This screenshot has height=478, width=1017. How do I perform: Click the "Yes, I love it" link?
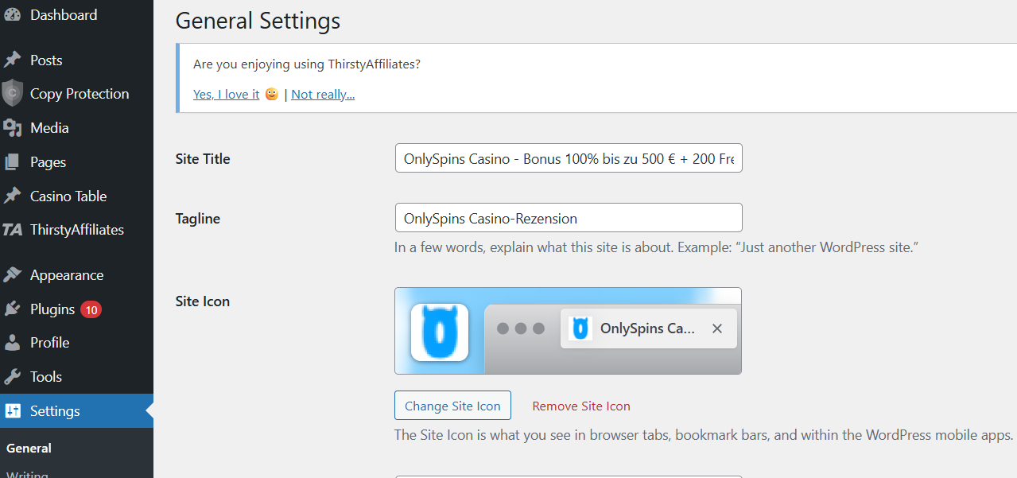coord(226,95)
